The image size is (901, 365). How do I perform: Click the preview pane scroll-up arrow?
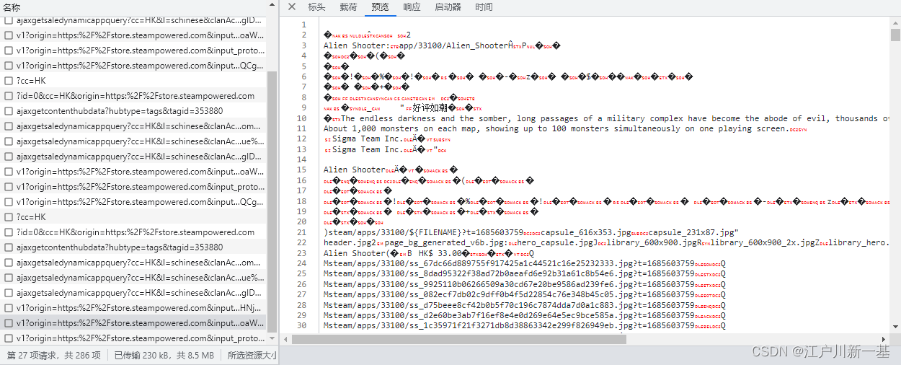(895, 22)
